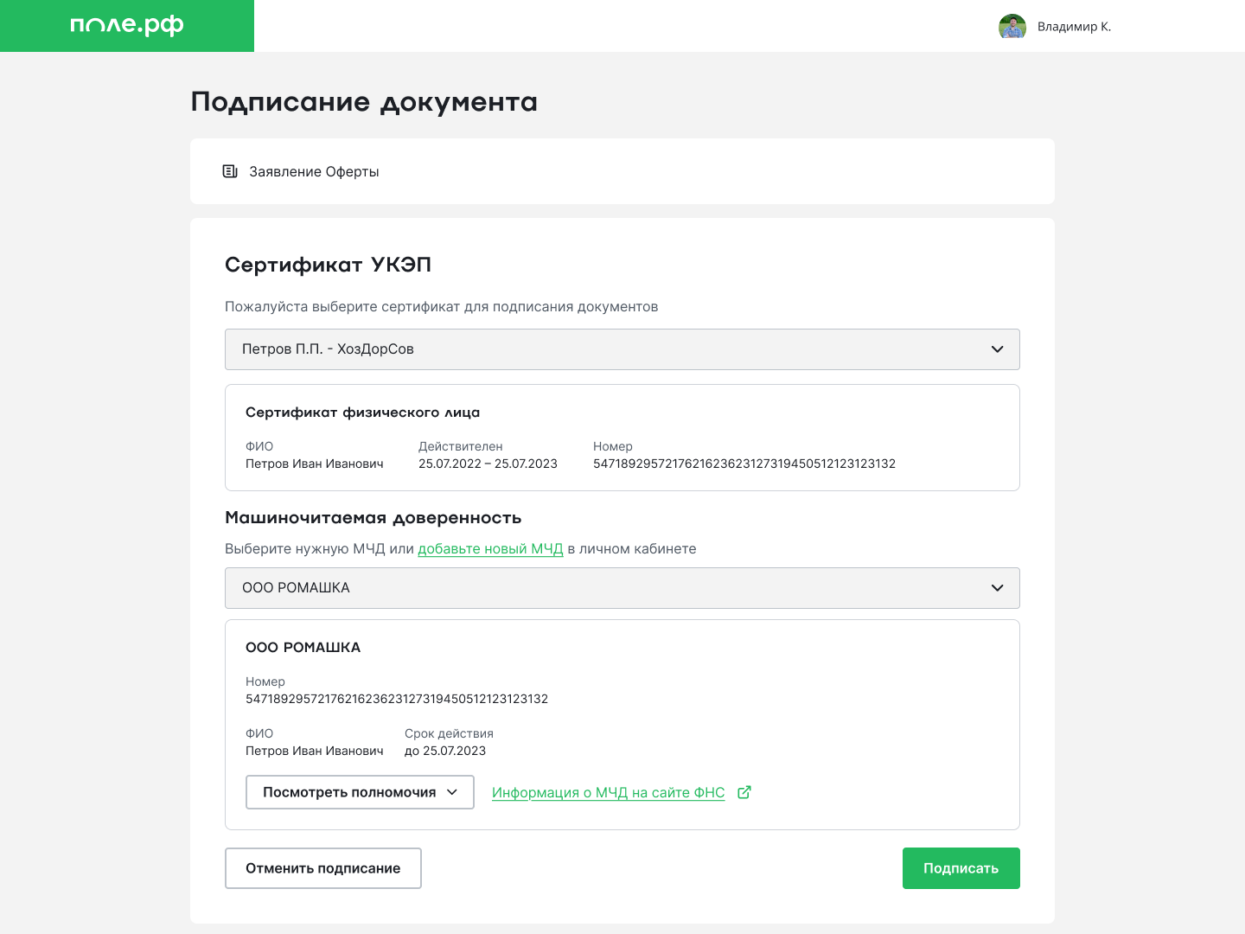Open the Заявление Оферты document
The height and width of the screenshot is (934, 1245).
pos(314,171)
